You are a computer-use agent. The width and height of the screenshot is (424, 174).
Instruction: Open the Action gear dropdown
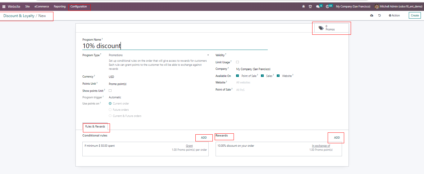pos(394,16)
